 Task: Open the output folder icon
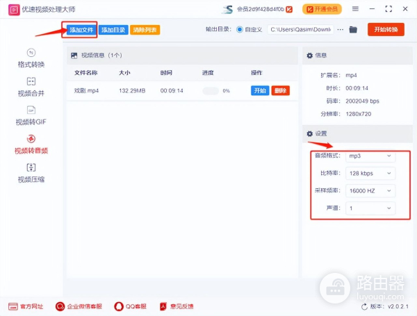click(353, 29)
